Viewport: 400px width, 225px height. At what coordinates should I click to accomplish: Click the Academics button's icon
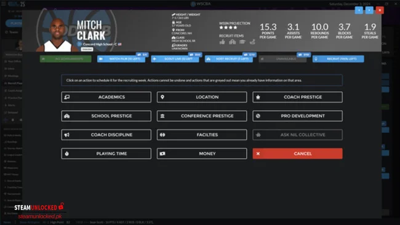pos(67,97)
